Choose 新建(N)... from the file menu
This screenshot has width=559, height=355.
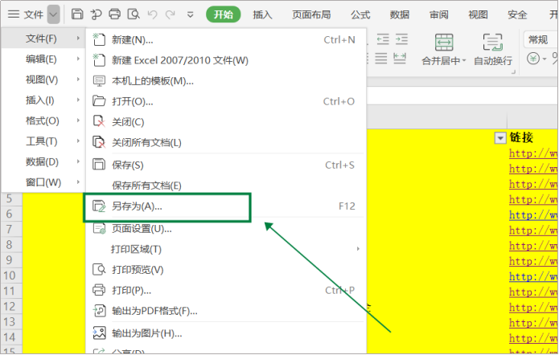pos(226,40)
